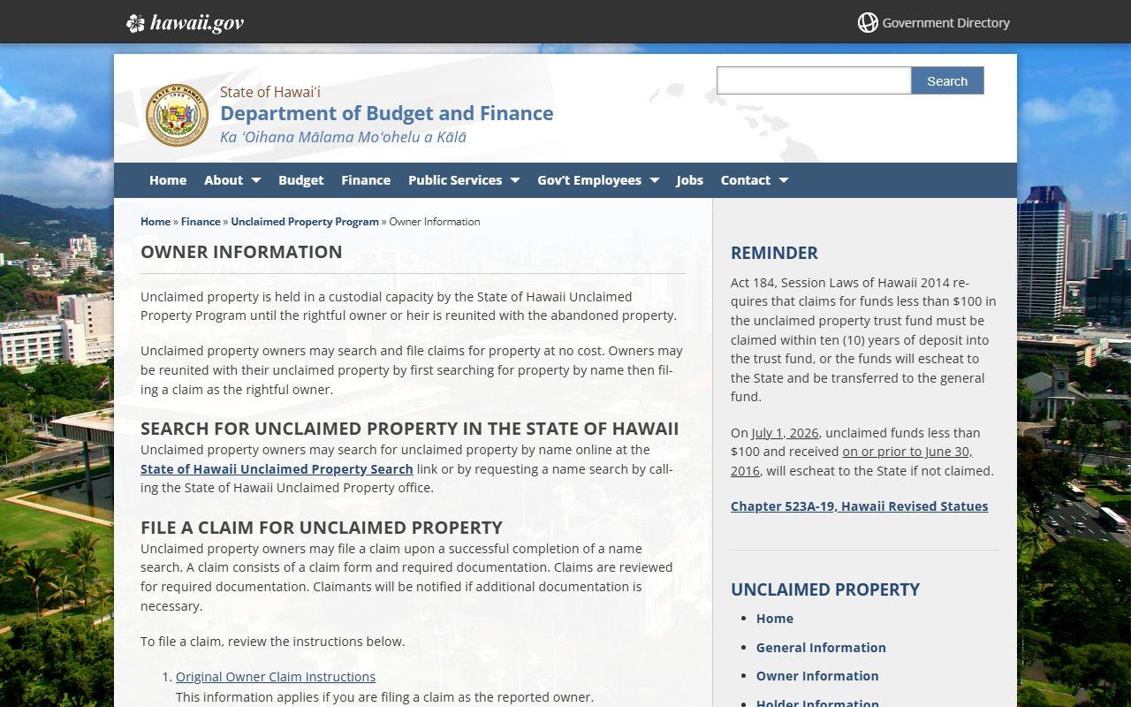The height and width of the screenshot is (707, 1131).
Task: Click Unclaimed Property Program breadcrumb
Action: pos(305,222)
